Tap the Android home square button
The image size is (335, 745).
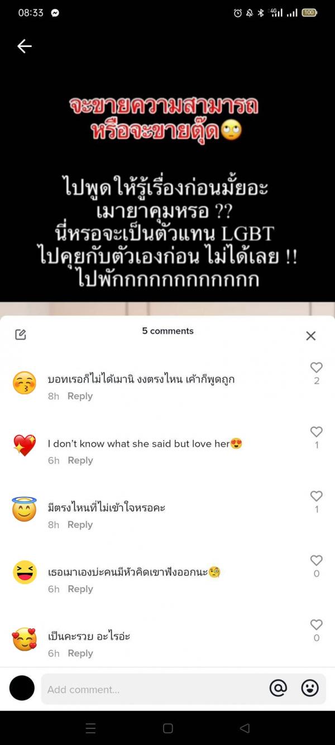tap(168, 728)
